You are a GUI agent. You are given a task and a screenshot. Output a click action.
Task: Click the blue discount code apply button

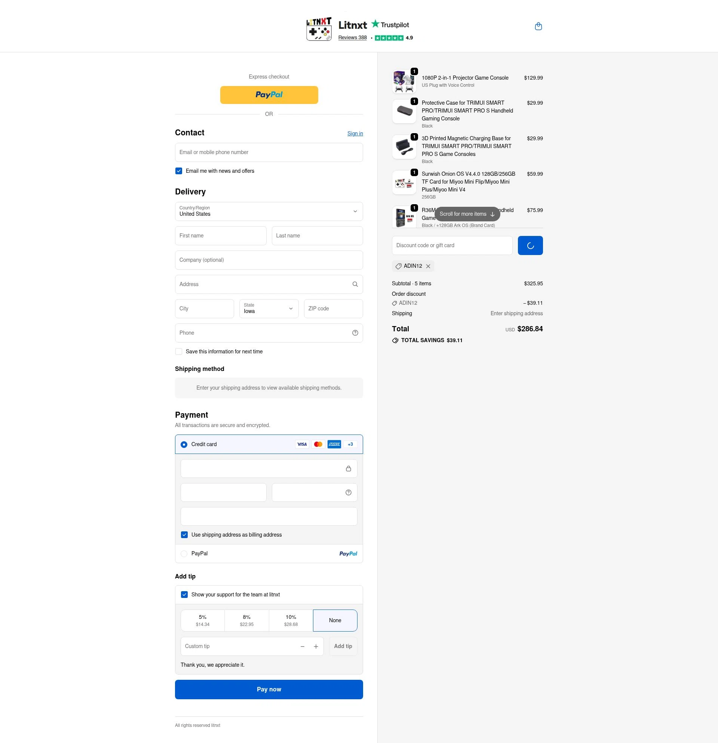pos(530,245)
